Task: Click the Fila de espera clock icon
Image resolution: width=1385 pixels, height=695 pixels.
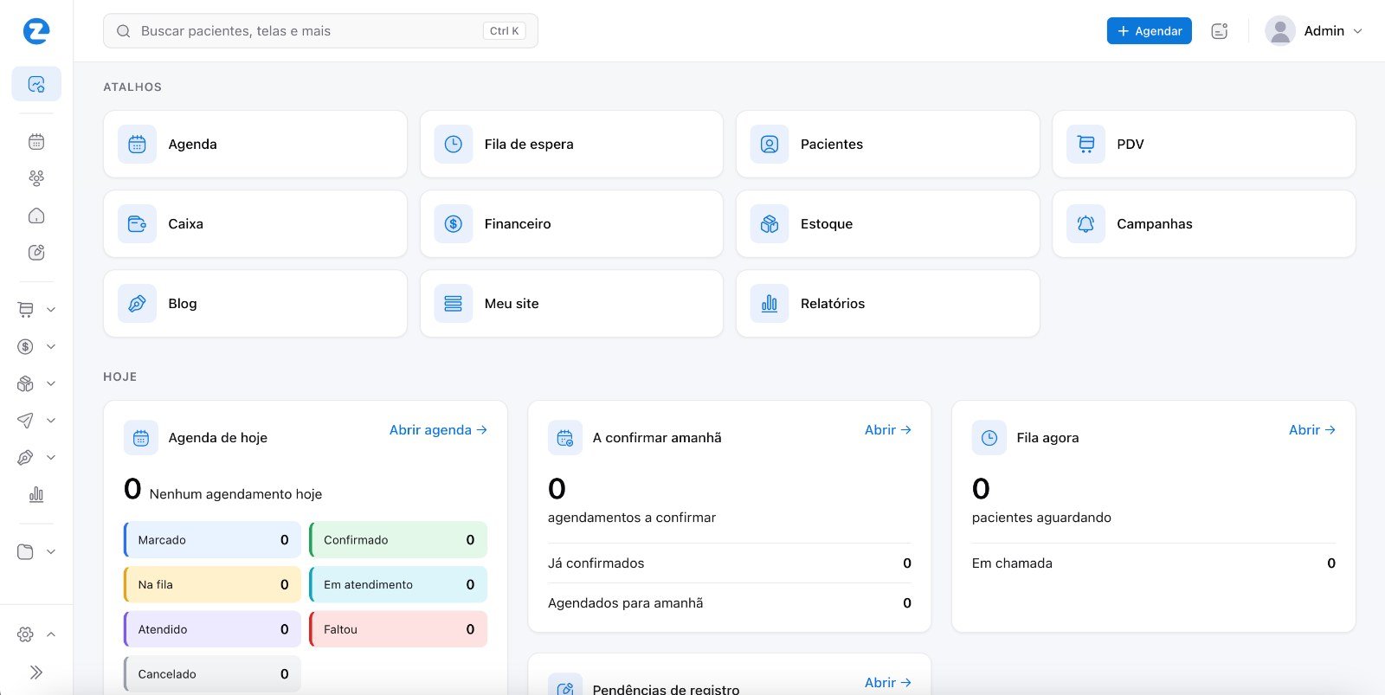Action: (x=454, y=145)
